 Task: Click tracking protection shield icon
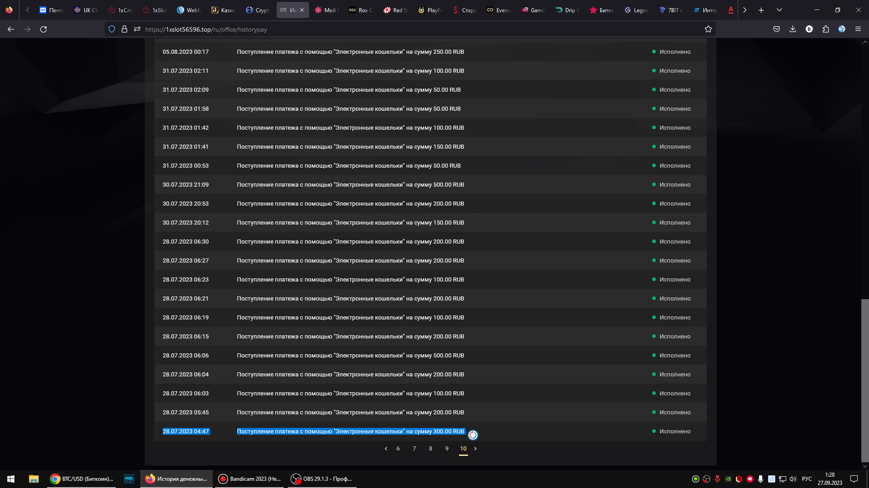click(x=112, y=29)
